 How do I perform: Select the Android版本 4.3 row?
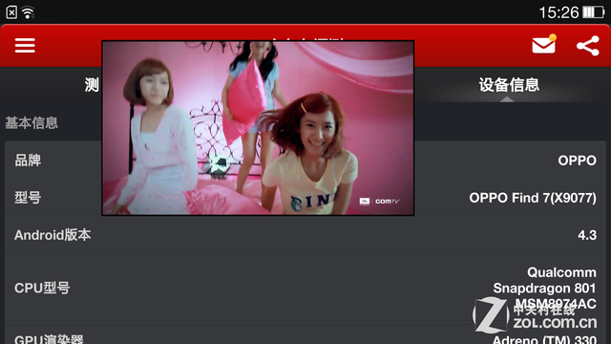[305, 234]
